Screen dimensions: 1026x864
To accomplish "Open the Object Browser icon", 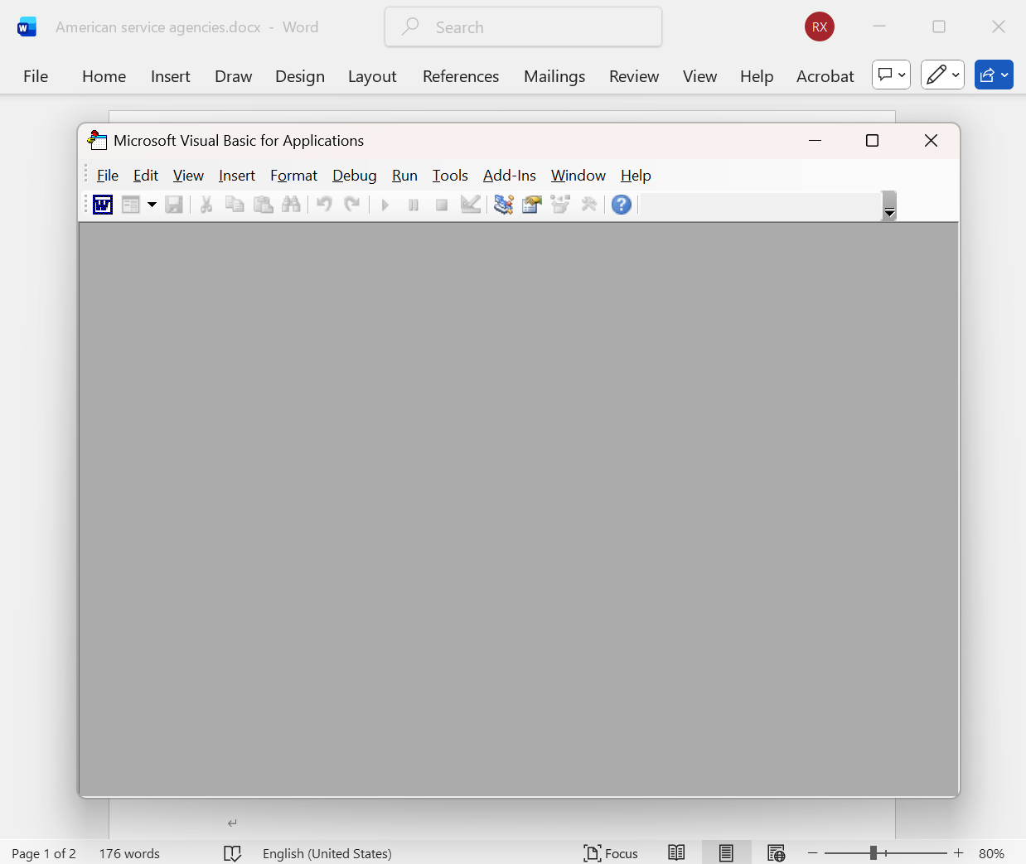I will 559,205.
